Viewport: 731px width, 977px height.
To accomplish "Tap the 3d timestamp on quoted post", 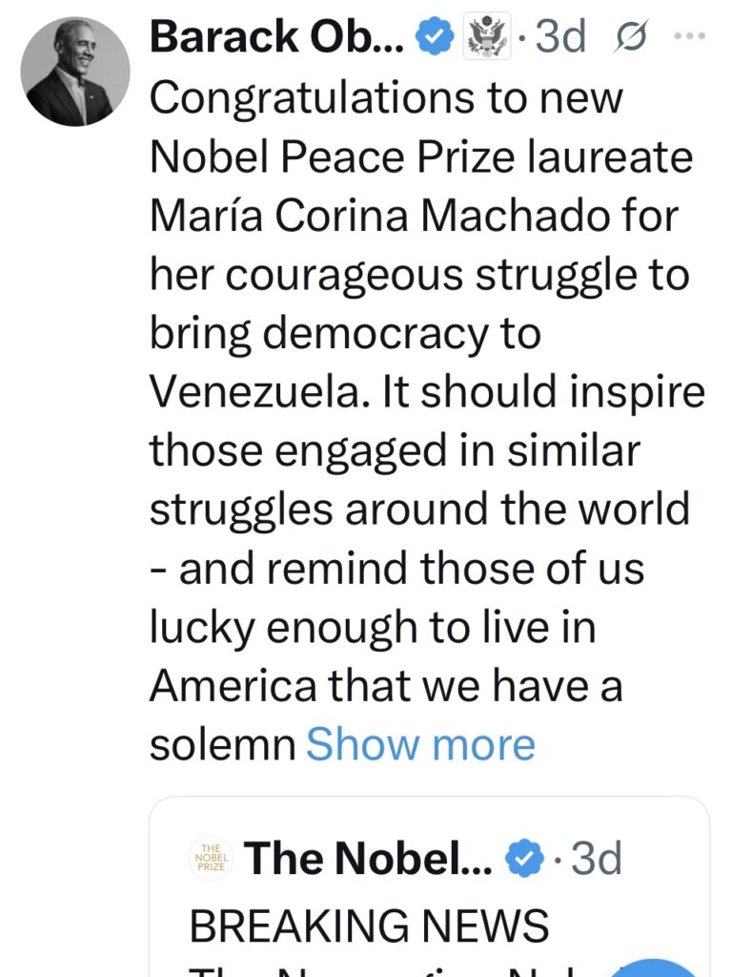I will (x=593, y=859).
